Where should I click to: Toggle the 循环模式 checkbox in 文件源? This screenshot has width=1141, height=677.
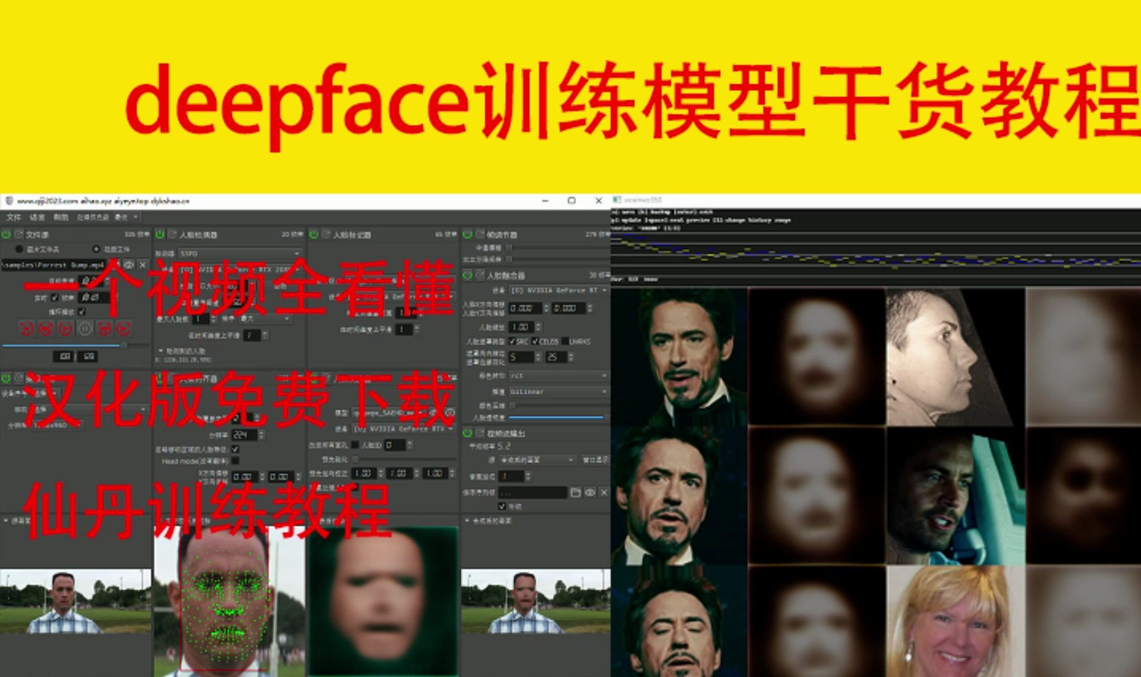(x=81, y=312)
